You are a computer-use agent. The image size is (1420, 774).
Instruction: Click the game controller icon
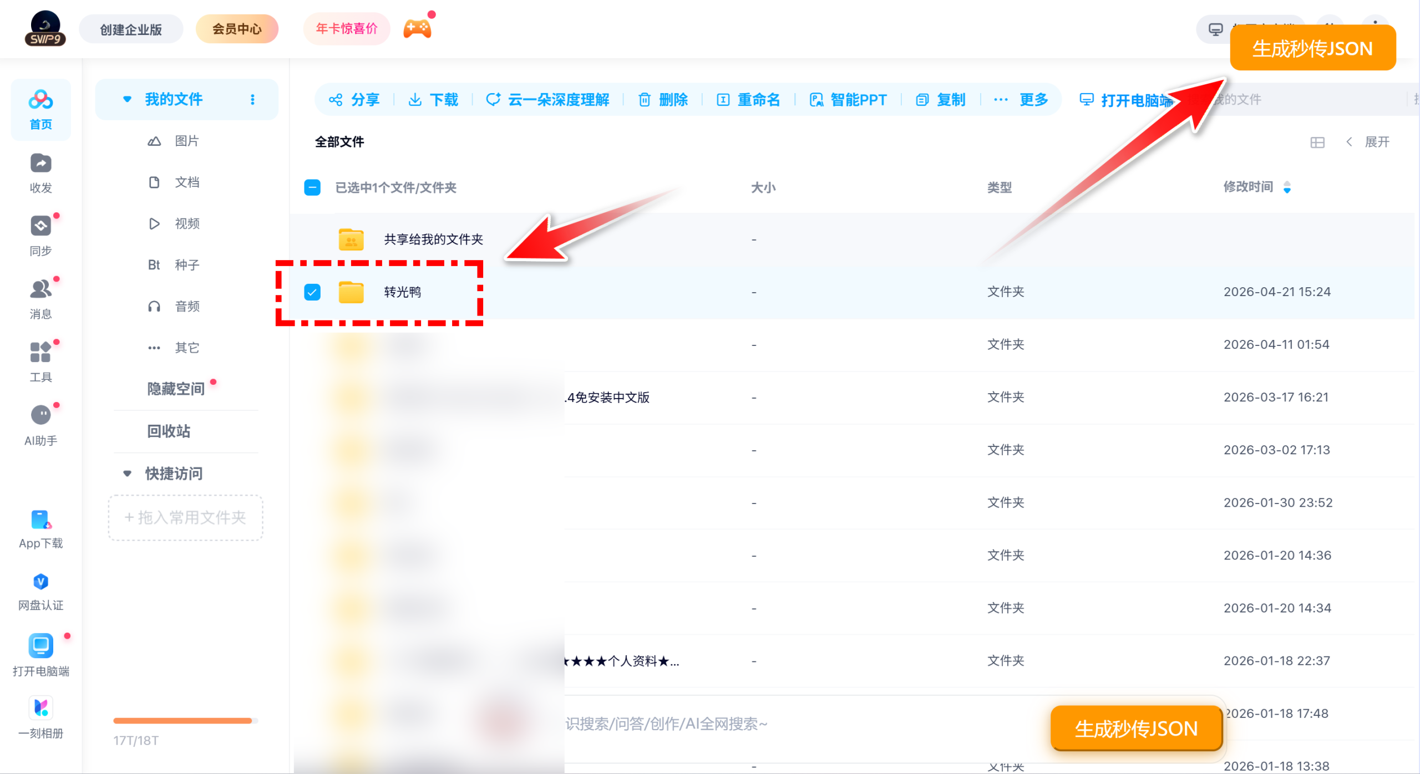coord(417,29)
